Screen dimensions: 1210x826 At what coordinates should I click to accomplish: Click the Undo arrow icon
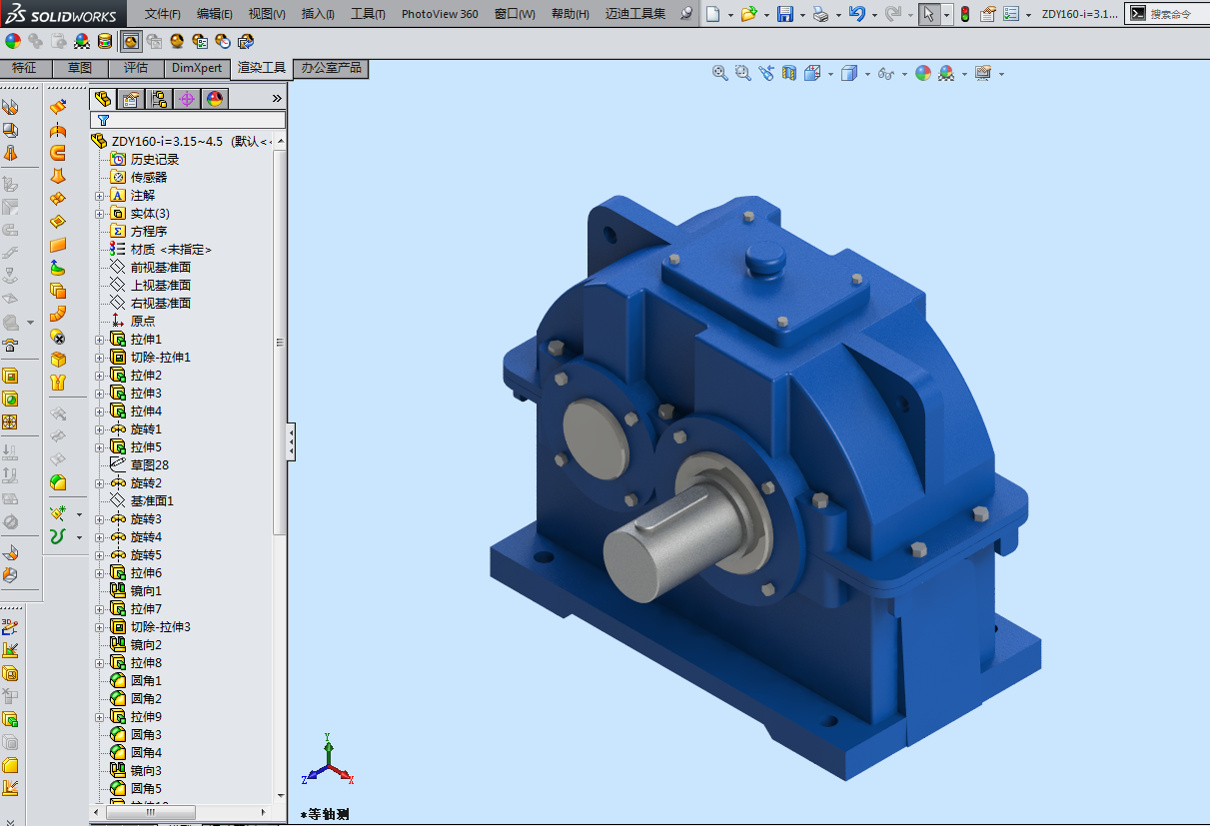pos(856,14)
